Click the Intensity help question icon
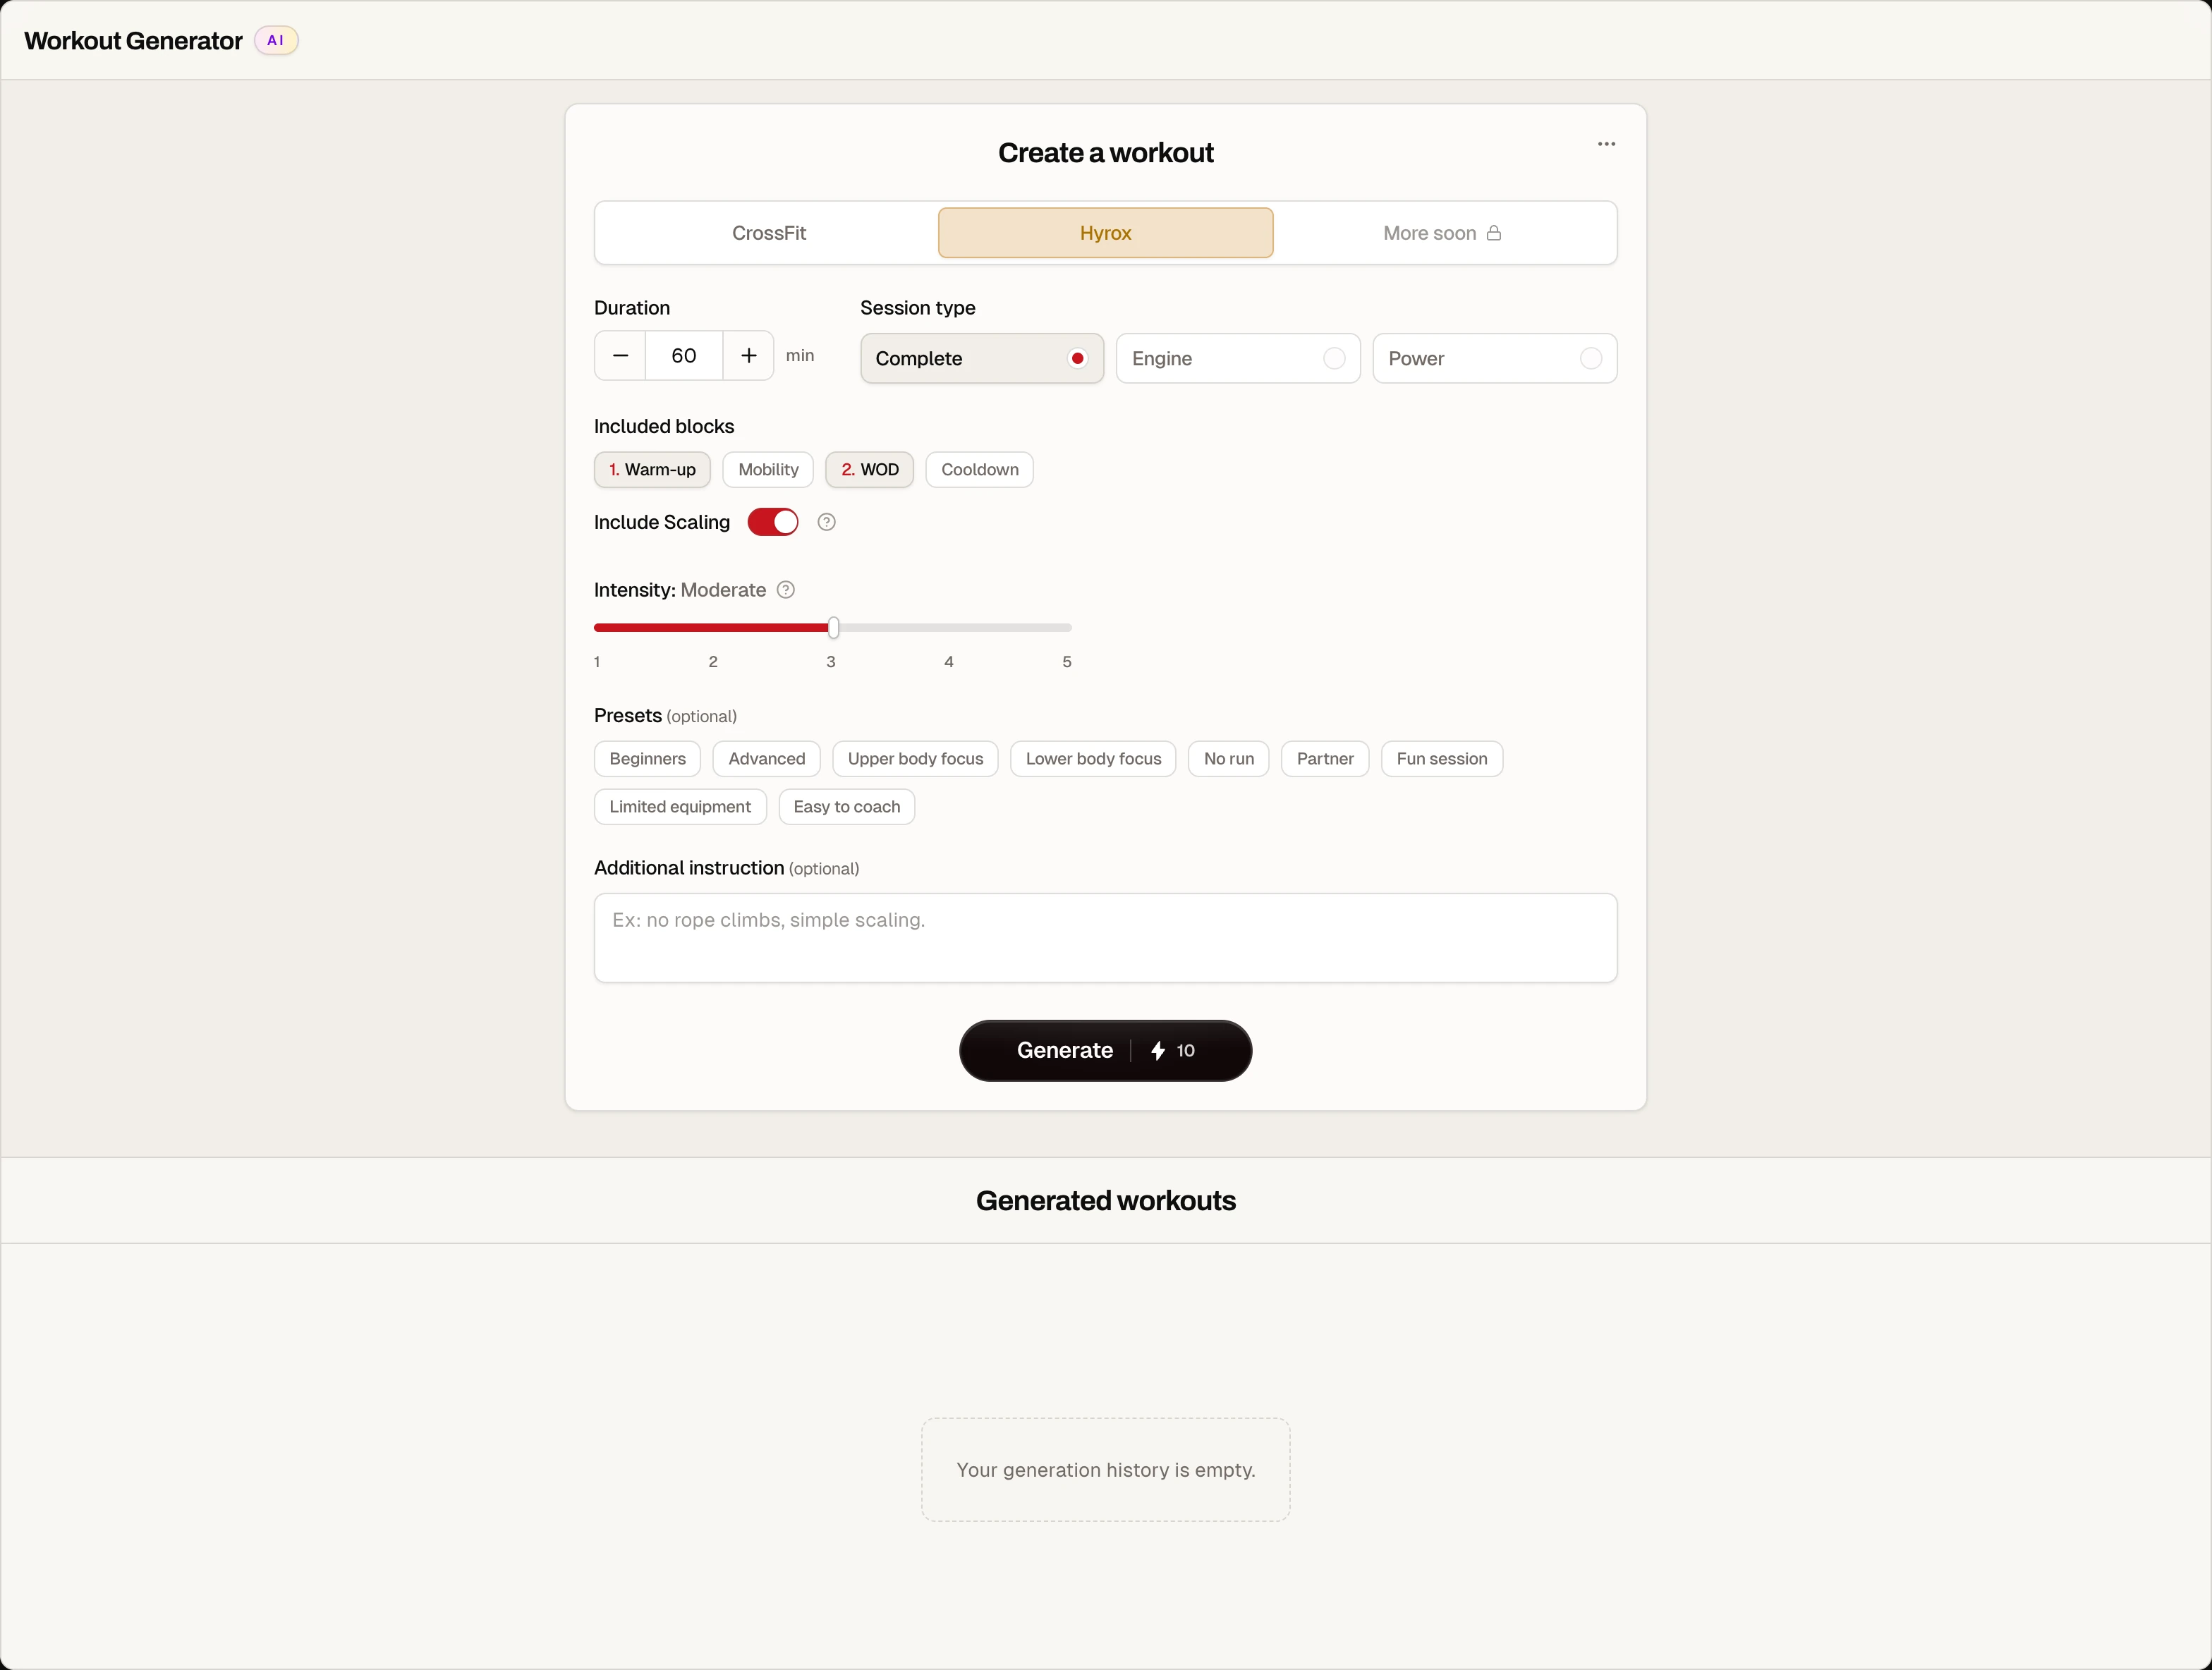 [786, 590]
